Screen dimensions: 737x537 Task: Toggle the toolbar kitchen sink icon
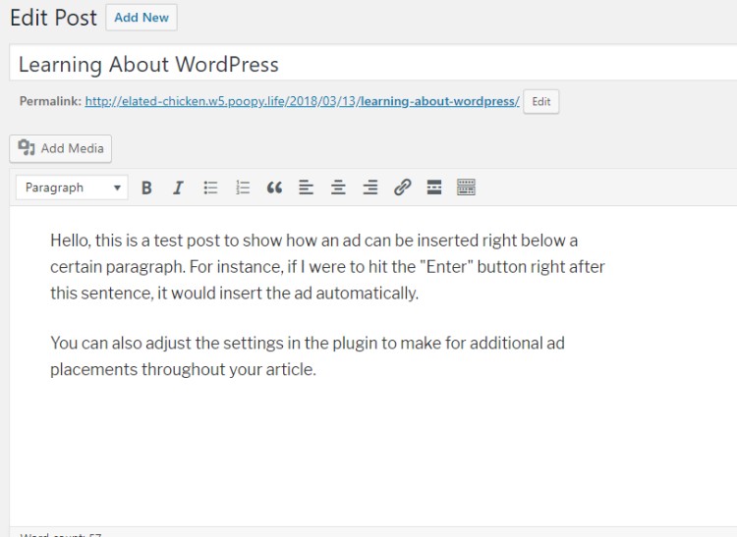pyautogui.click(x=466, y=188)
